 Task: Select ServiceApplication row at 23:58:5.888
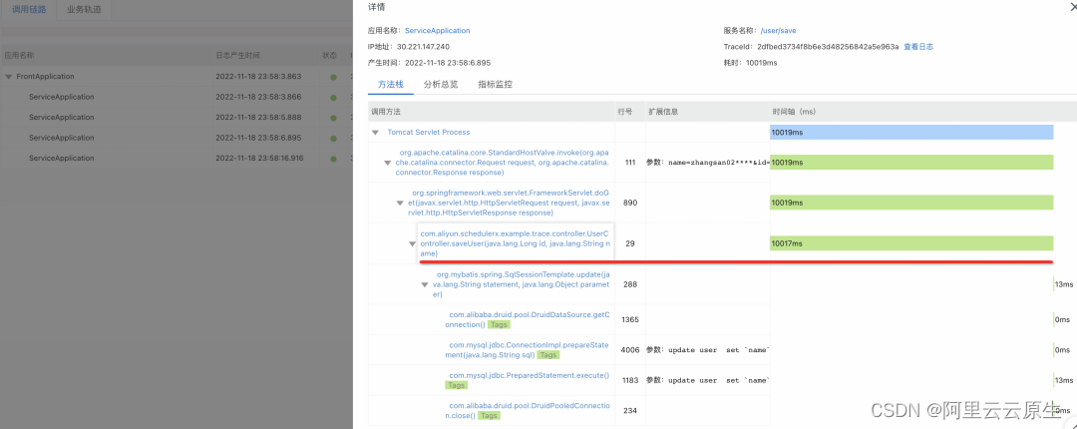[x=177, y=117]
